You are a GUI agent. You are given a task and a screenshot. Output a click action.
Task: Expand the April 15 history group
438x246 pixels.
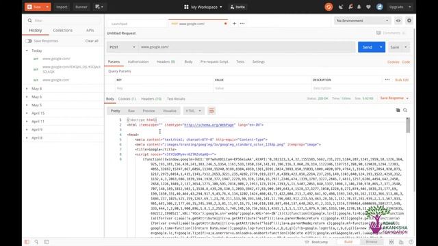point(27,113)
